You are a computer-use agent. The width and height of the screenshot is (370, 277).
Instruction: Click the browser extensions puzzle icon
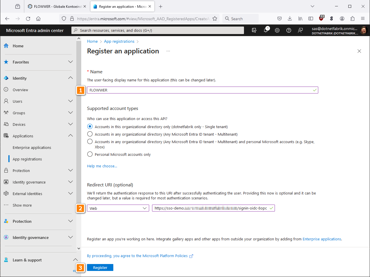[x=352, y=19]
